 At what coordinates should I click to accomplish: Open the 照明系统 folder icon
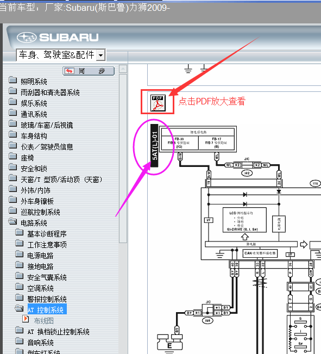tap(13, 80)
